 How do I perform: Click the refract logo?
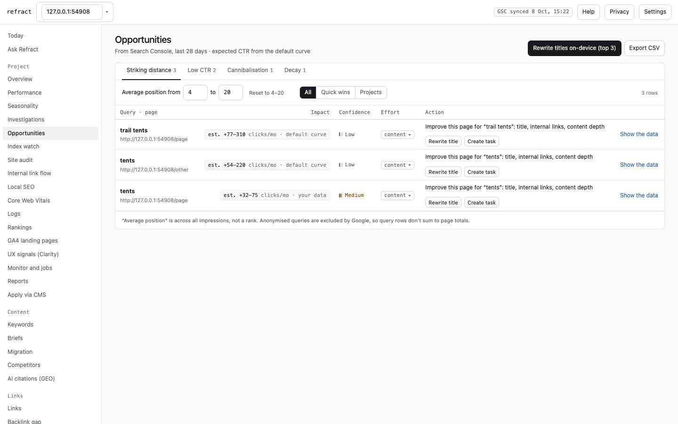pyautogui.click(x=19, y=12)
